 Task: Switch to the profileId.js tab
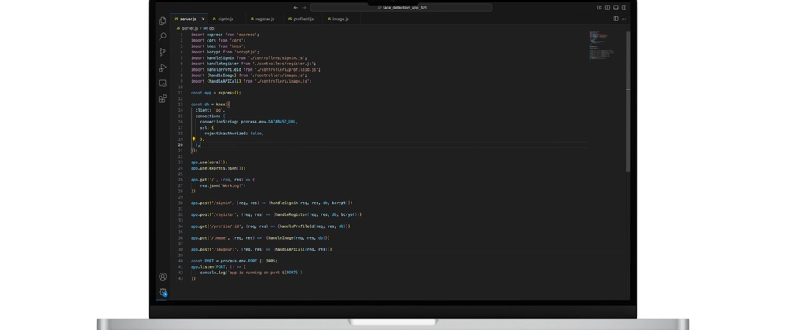point(303,19)
